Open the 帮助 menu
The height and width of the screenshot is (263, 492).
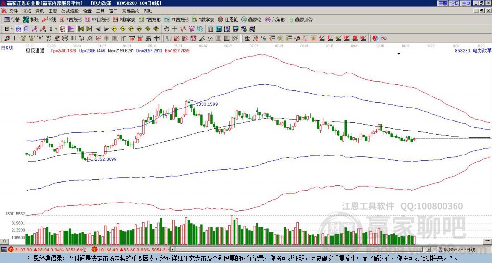pyautogui.click(x=148, y=11)
